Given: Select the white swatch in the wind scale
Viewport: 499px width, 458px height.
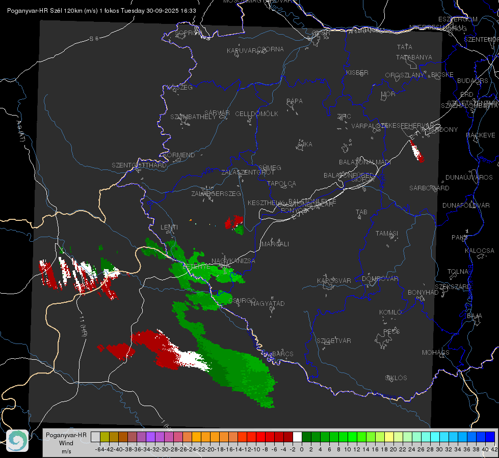Looking at the screenshot, I should [297, 437].
